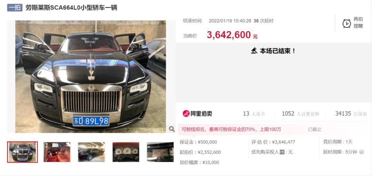The height and width of the screenshot is (176, 372).
Task: Click the main Rolls-Royce car image
Action: [91, 77]
